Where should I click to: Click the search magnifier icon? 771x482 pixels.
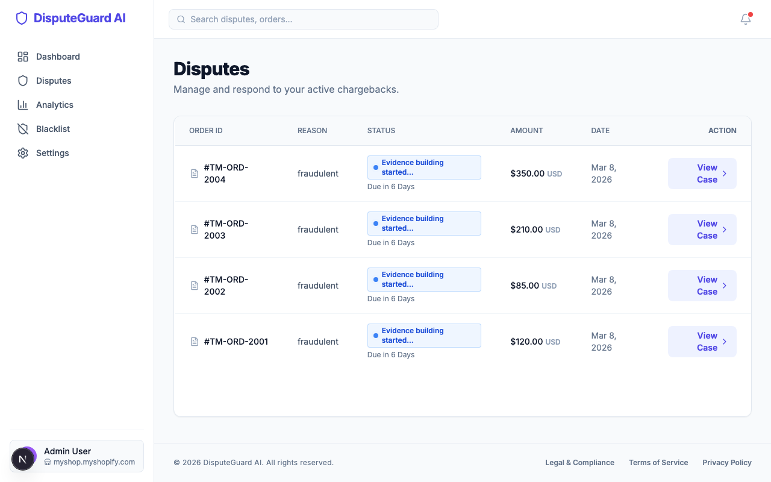click(181, 19)
